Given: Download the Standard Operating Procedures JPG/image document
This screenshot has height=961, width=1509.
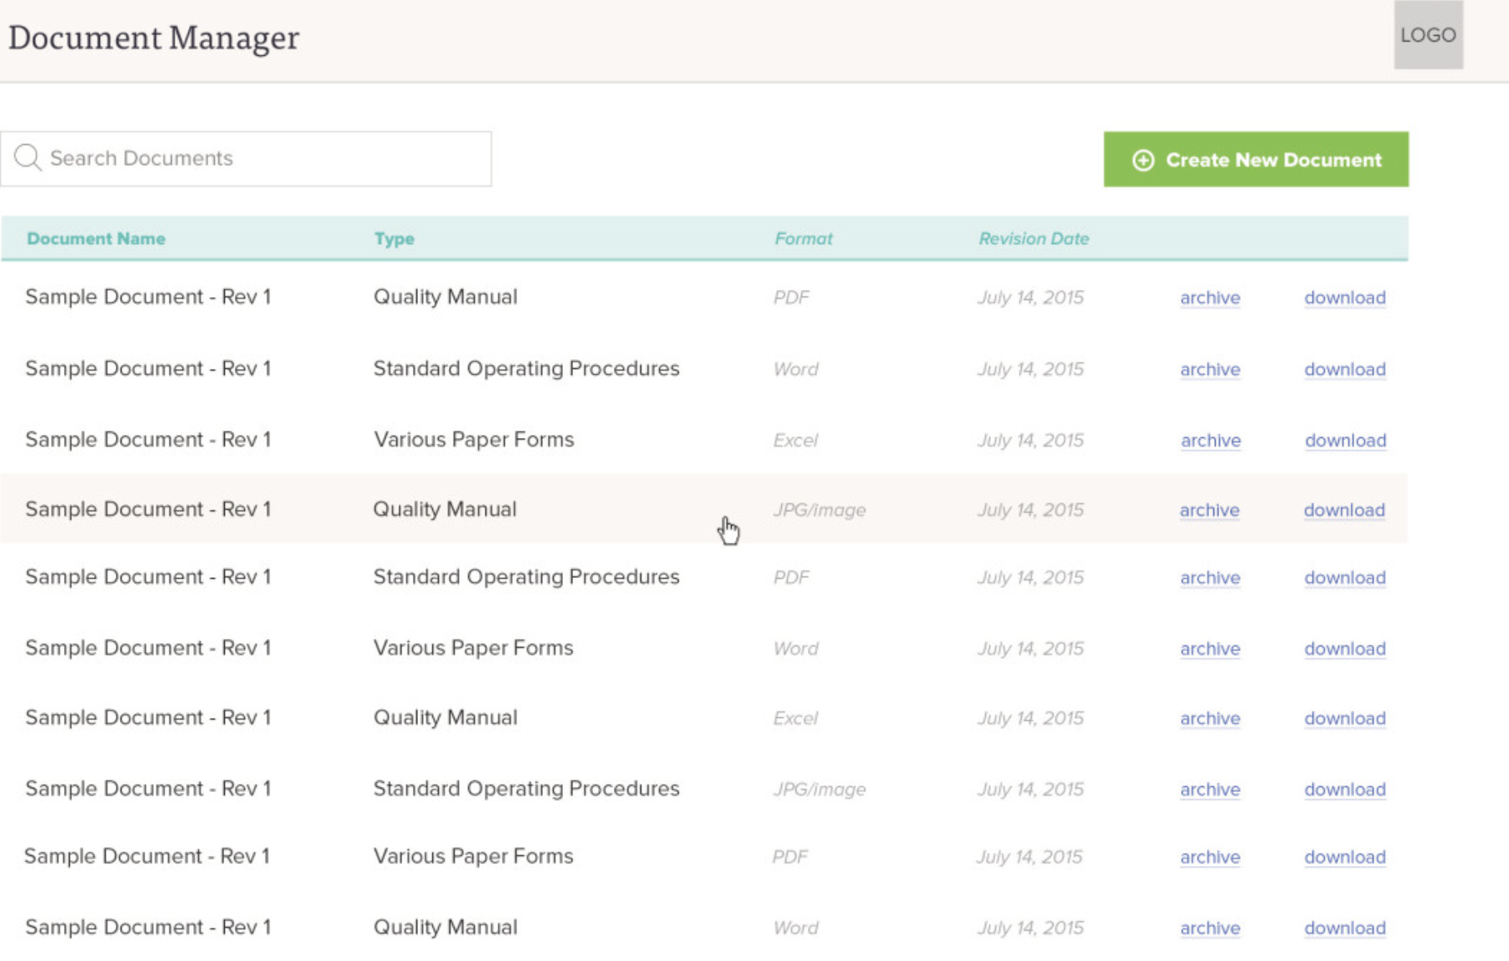Looking at the screenshot, I should coord(1345,789).
